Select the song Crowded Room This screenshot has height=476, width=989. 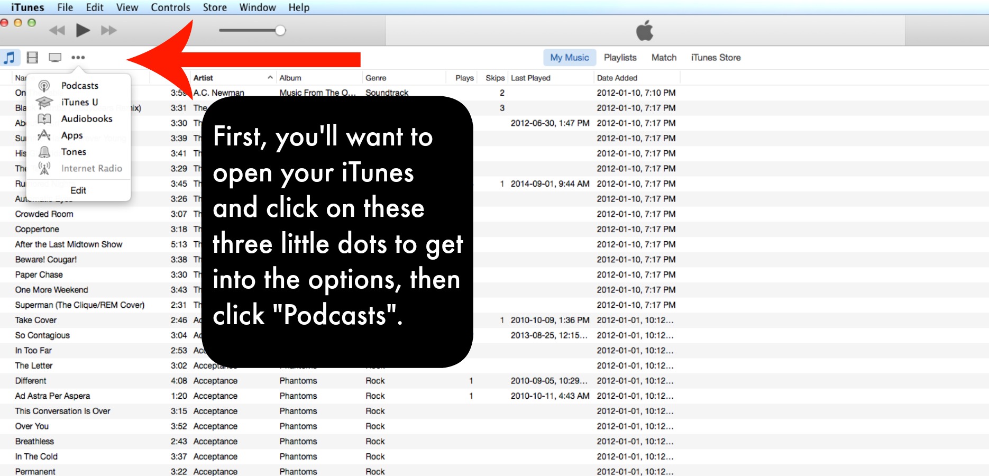[44, 214]
